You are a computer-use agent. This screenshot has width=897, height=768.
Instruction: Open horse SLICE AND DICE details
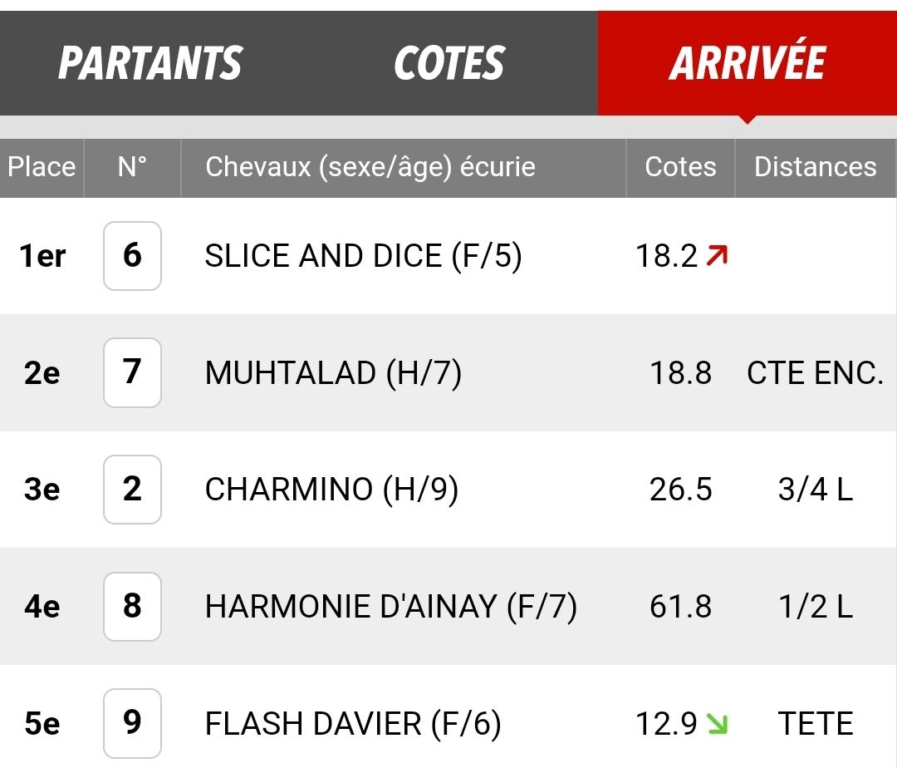click(363, 256)
